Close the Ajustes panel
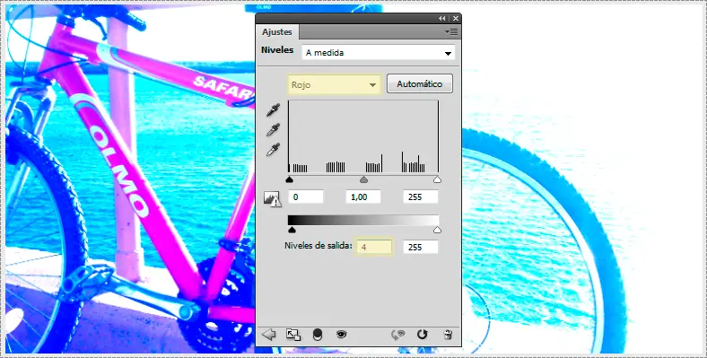 click(456, 19)
